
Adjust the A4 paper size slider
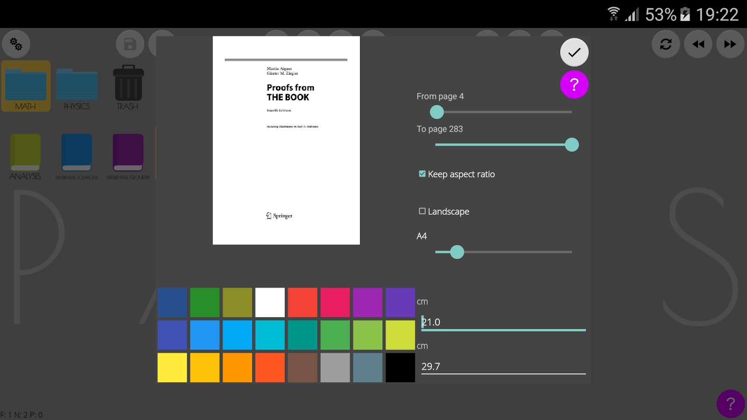457,252
